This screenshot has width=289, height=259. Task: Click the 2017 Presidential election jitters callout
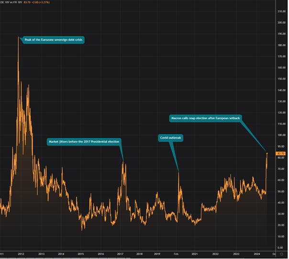84,142
